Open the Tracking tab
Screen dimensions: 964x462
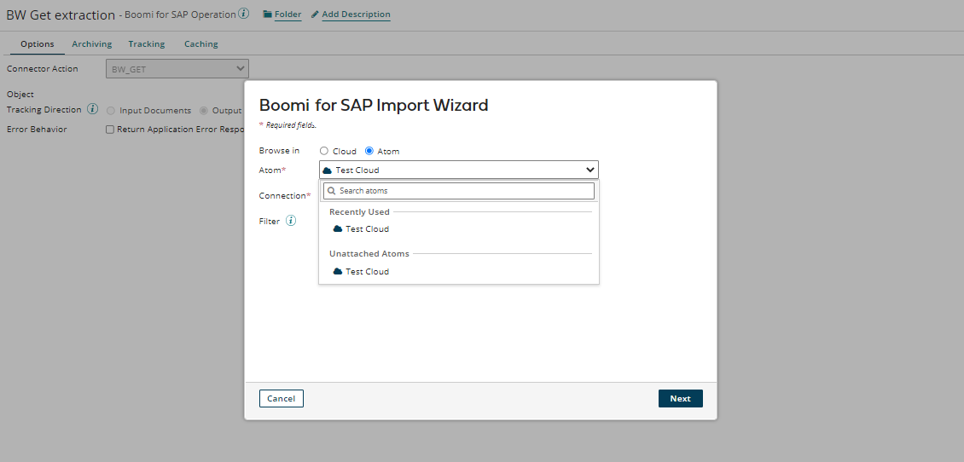coord(147,44)
